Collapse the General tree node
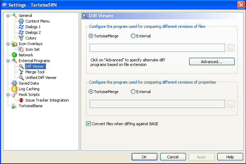The height and width of the screenshot is (164, 246). coord(8,16)
